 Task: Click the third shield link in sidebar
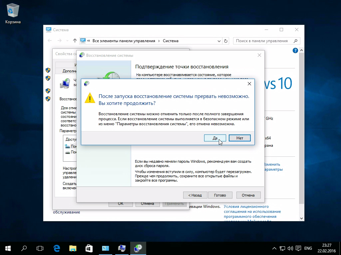[x=48, y=91]
